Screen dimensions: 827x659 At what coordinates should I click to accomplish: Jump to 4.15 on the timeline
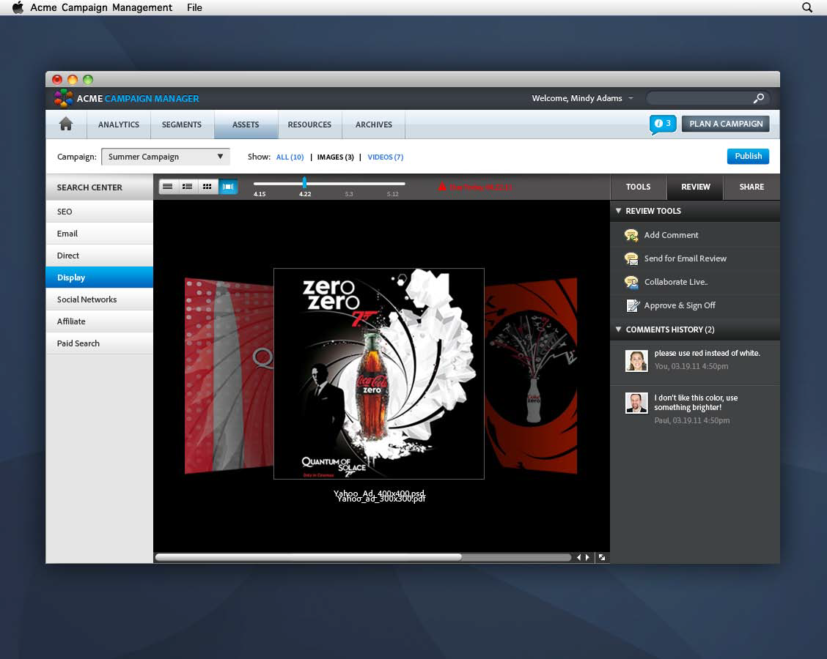[x=260, y=194]
